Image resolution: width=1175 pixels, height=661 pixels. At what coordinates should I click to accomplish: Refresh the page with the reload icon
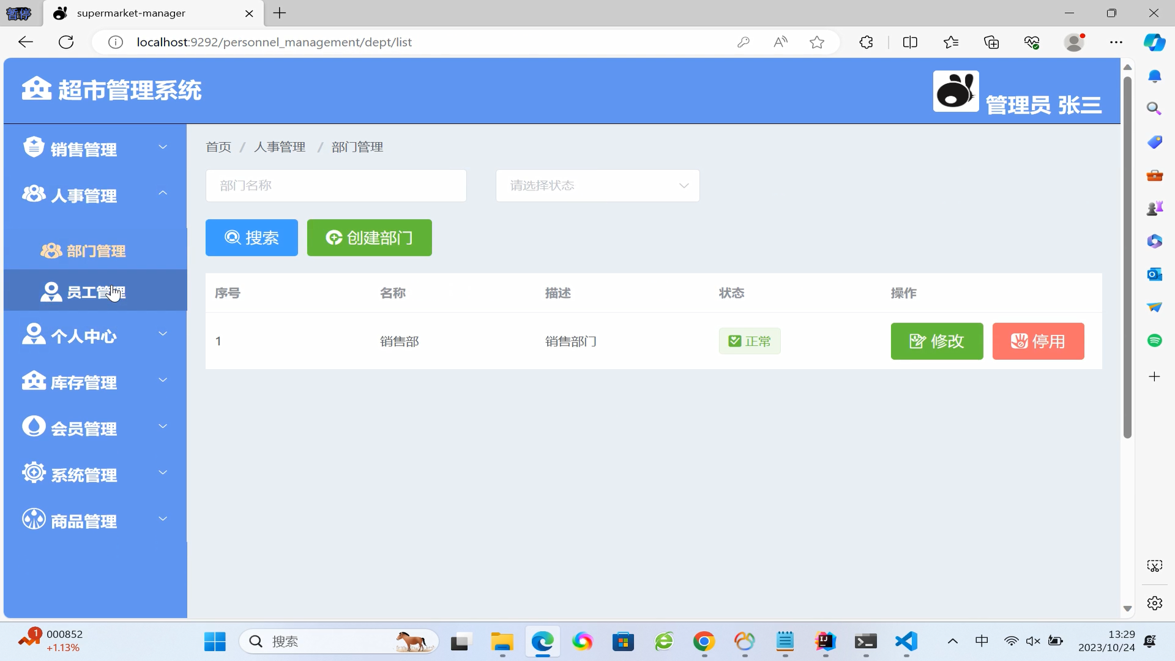(x=66, y=42)
